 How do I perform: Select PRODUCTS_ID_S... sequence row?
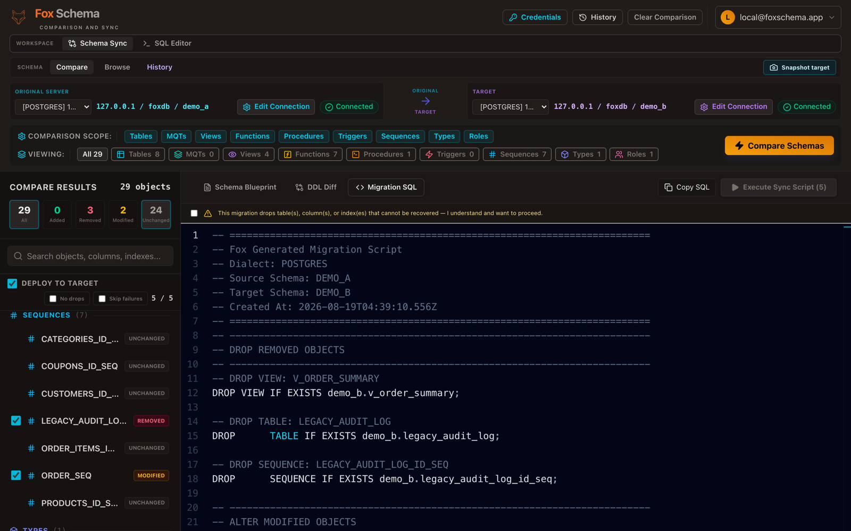coord(90,503)
